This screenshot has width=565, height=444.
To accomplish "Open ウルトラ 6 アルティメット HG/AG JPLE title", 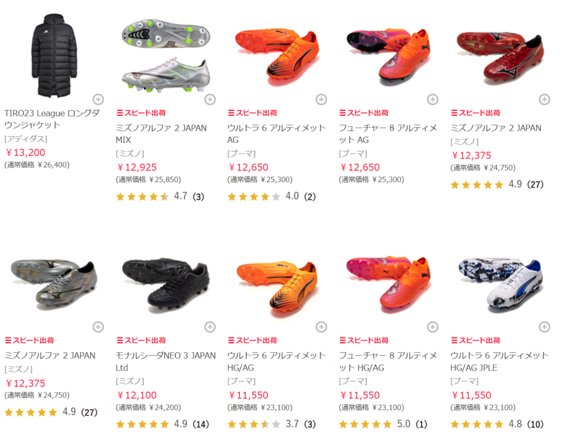I will point(499,361).
